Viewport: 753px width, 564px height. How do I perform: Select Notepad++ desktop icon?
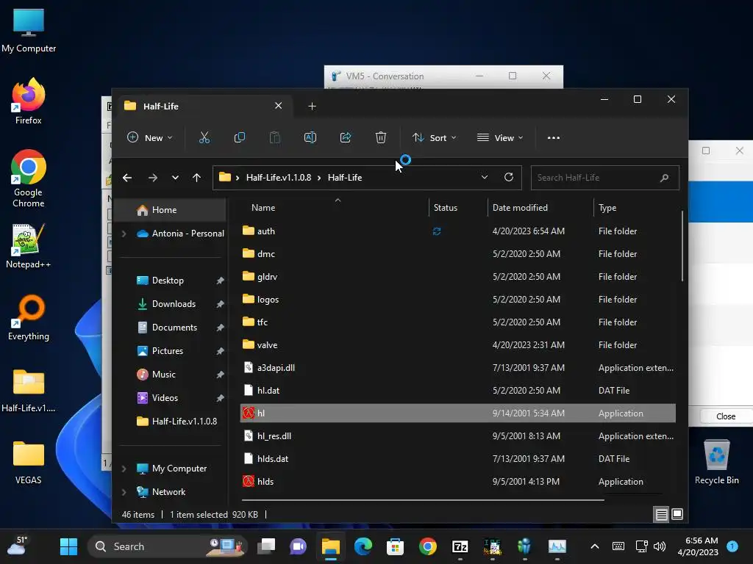(x=29, y=246)
